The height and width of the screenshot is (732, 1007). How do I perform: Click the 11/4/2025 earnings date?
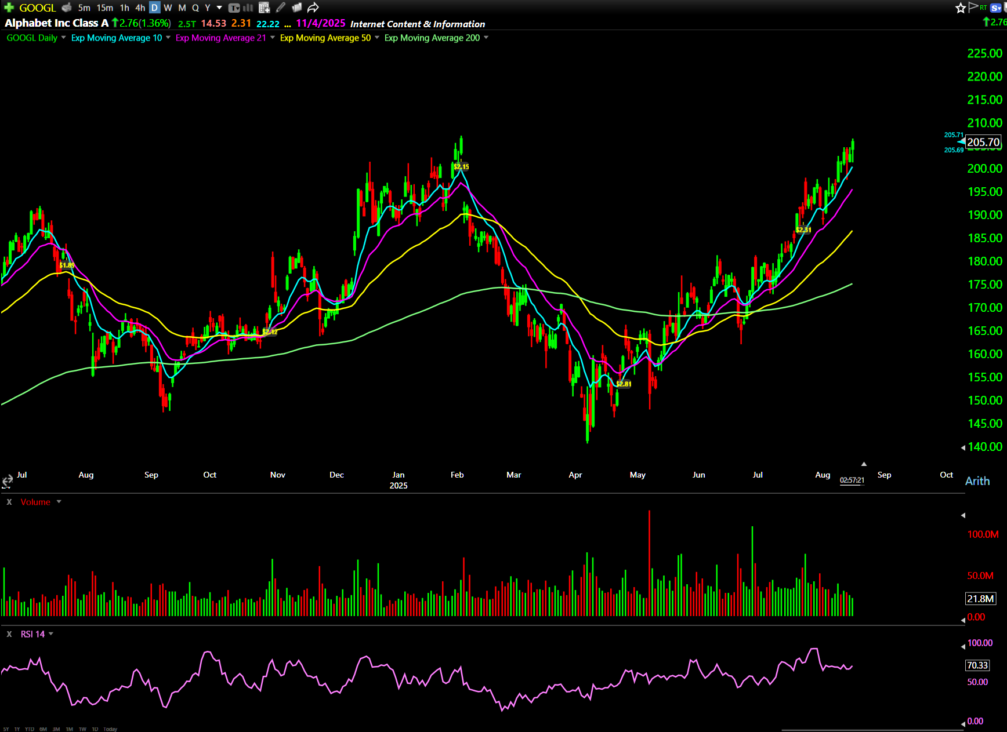coord(321,23)
